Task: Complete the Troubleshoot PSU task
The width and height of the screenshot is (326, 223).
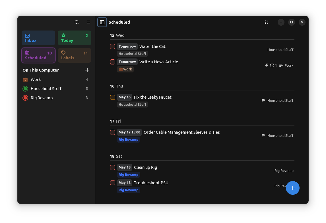Action: (113, 183)
